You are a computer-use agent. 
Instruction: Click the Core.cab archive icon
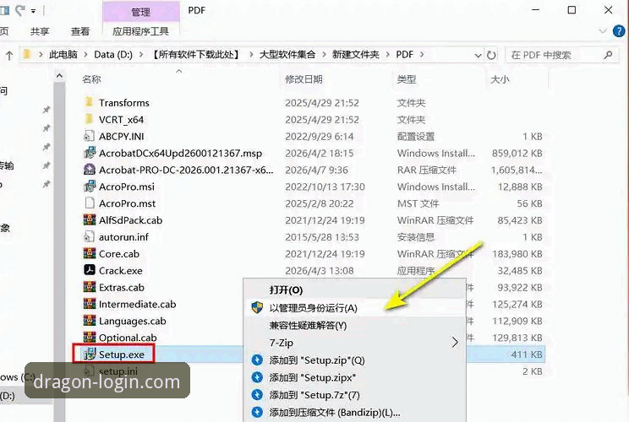pyautogui.click(x=89, y=253)
